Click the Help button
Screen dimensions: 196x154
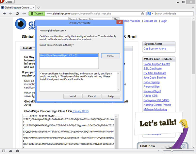click(111, 96)
